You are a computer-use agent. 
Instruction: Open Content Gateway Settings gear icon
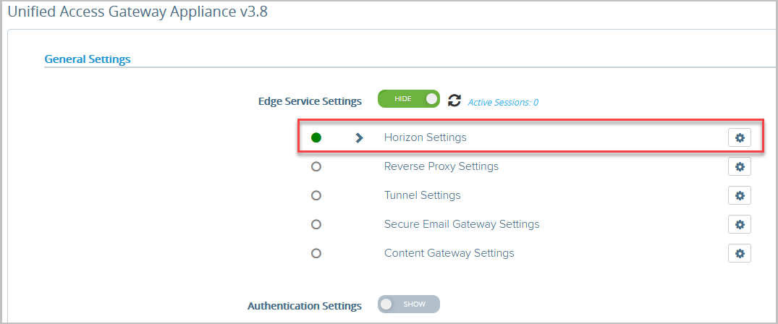pyautogui.click(x=740, y=253)
